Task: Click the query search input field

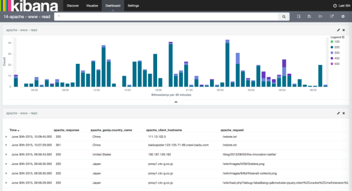Action: (166, 17)
